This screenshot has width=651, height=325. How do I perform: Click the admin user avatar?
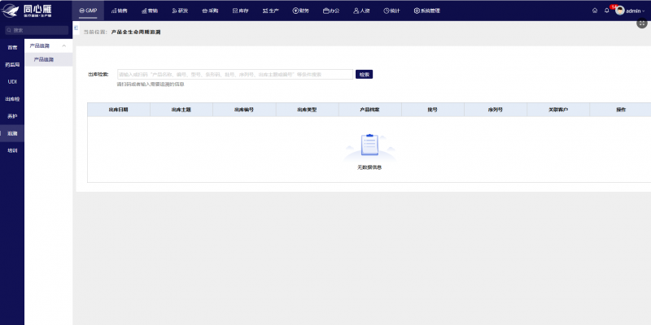[x=620, y=11]
